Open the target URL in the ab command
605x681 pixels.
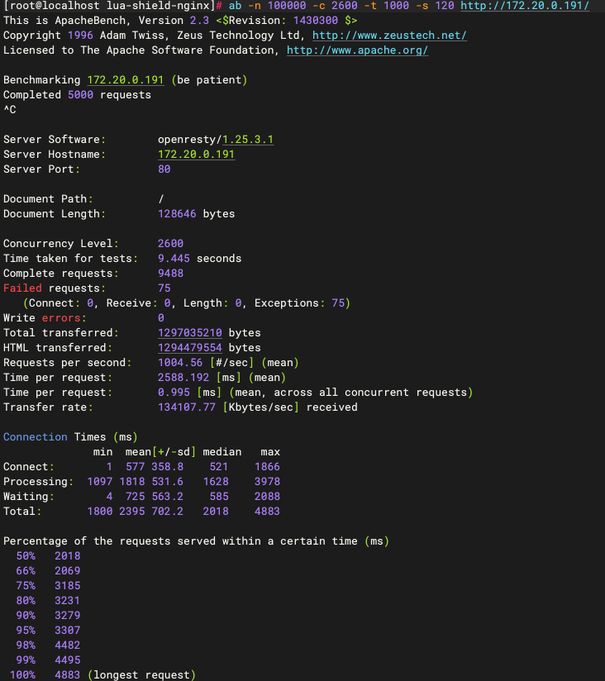524,6
